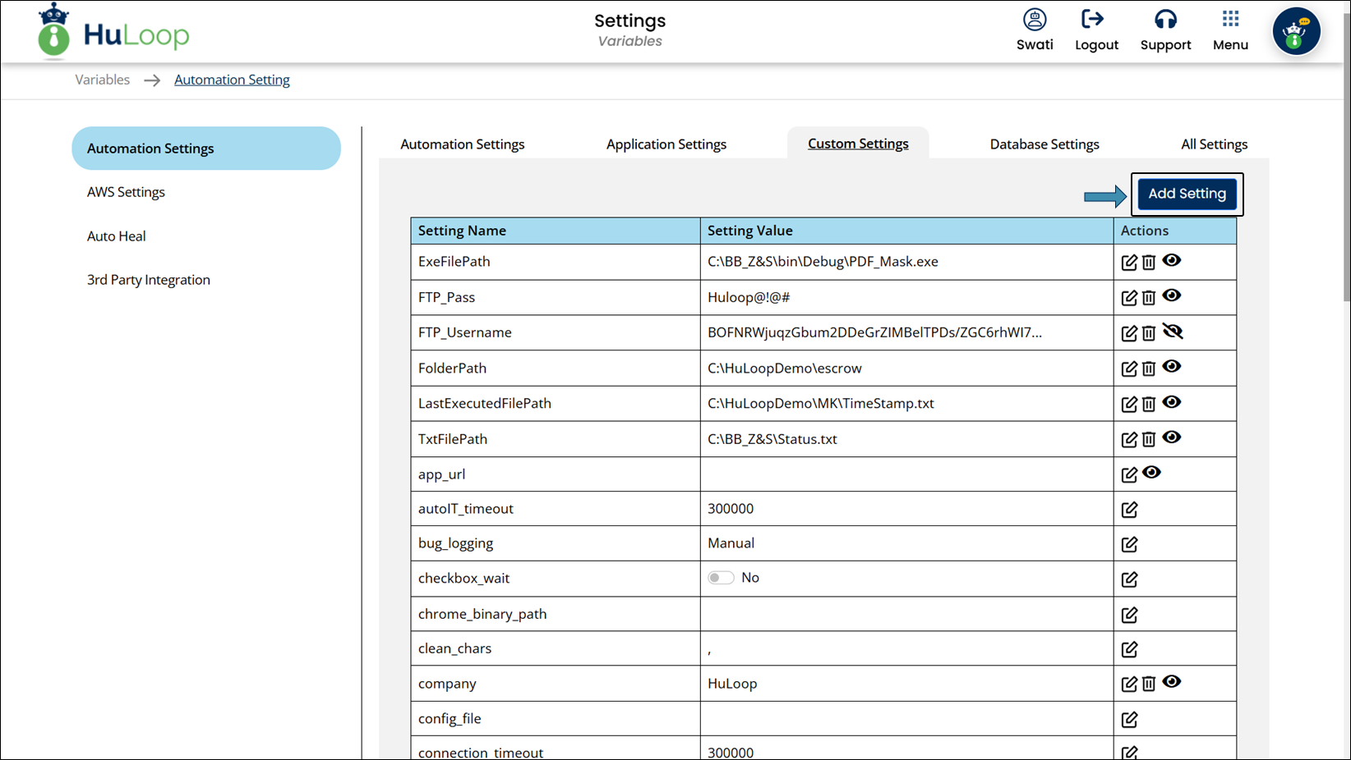
Task: Click the Setting Value column header
Action: (906, 231)
